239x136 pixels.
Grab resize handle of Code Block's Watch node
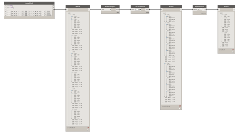[88, 130]
